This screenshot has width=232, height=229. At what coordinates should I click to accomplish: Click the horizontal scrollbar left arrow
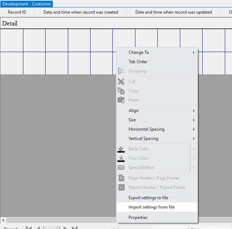pos(3,220)
